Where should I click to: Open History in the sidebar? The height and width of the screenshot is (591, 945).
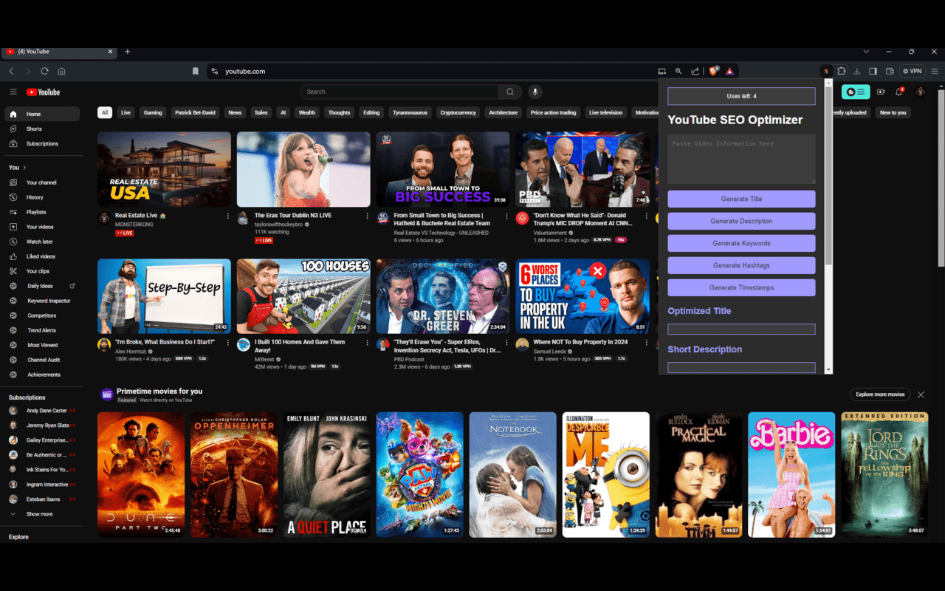click(42, 197)
